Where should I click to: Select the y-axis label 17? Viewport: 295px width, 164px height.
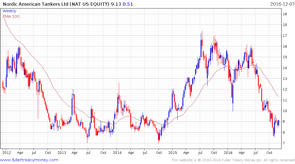coord(285,36)
